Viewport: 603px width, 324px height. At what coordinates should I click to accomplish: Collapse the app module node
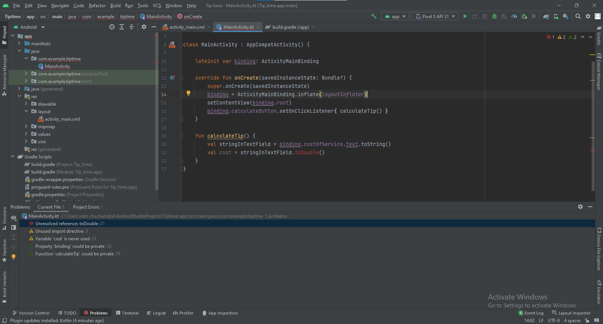[x=13, y=36]
